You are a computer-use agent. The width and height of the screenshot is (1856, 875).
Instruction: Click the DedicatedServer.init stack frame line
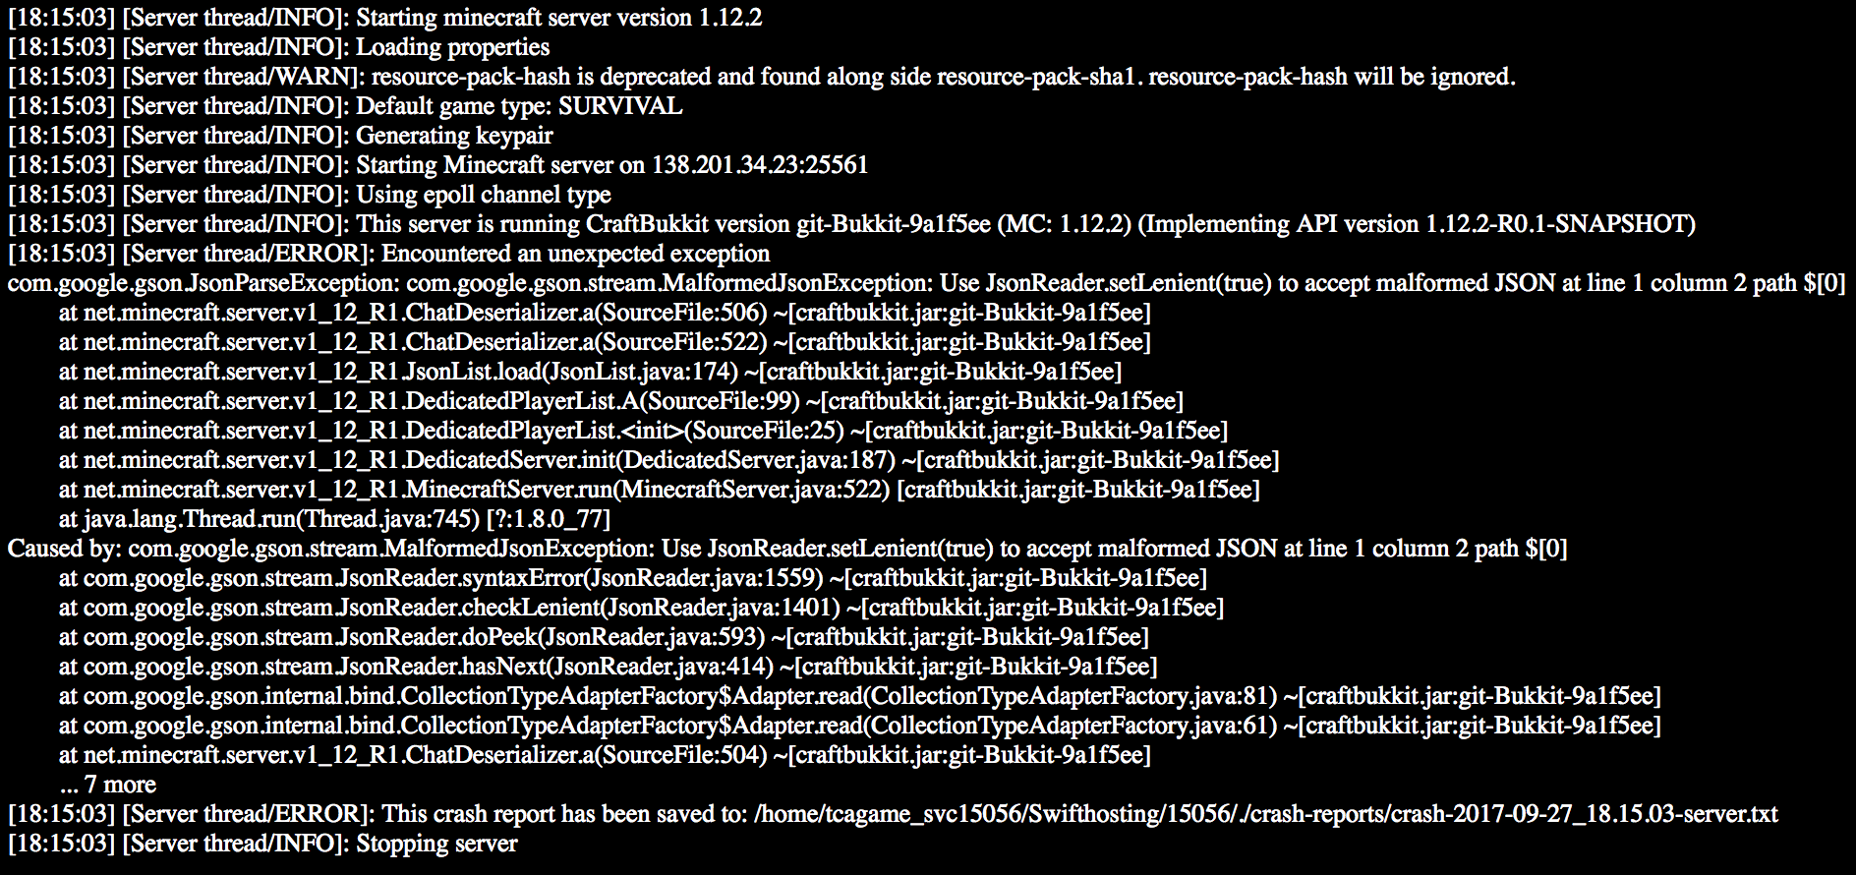point(668,460)
